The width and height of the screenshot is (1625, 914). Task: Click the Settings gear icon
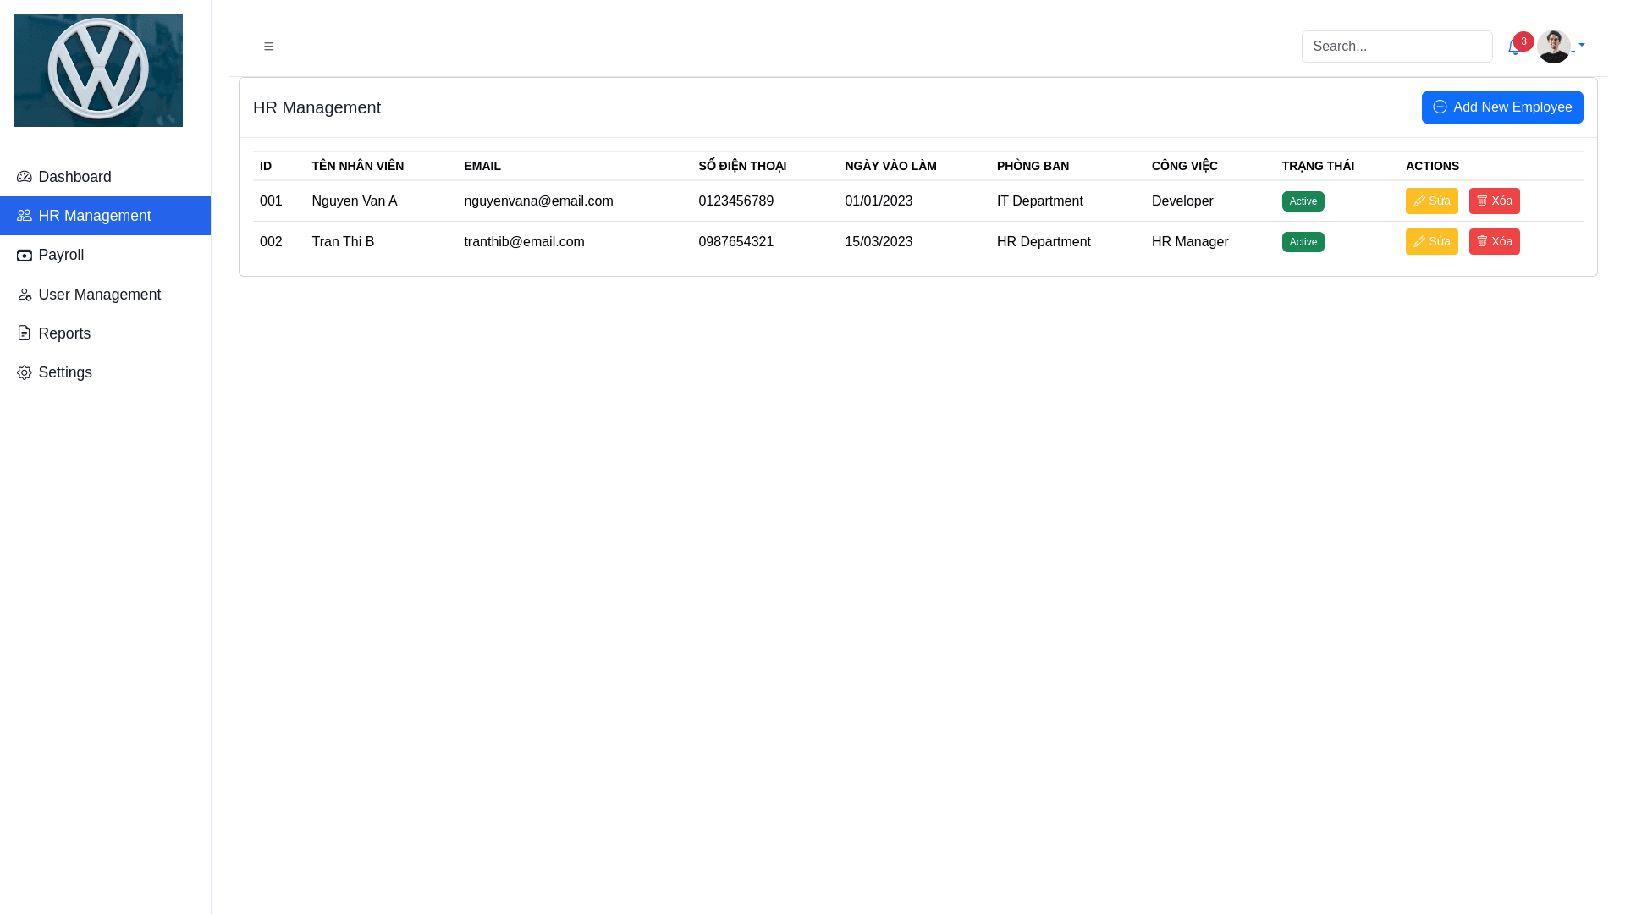(x=24, y=372)
